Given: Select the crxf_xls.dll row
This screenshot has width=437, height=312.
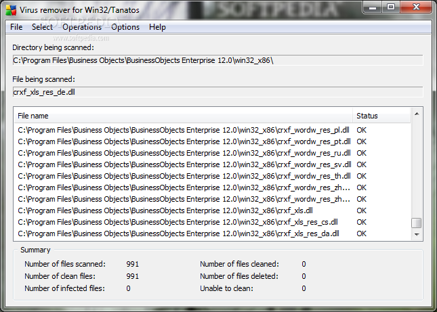Looking at the screenshot, I should pos(212,210).
